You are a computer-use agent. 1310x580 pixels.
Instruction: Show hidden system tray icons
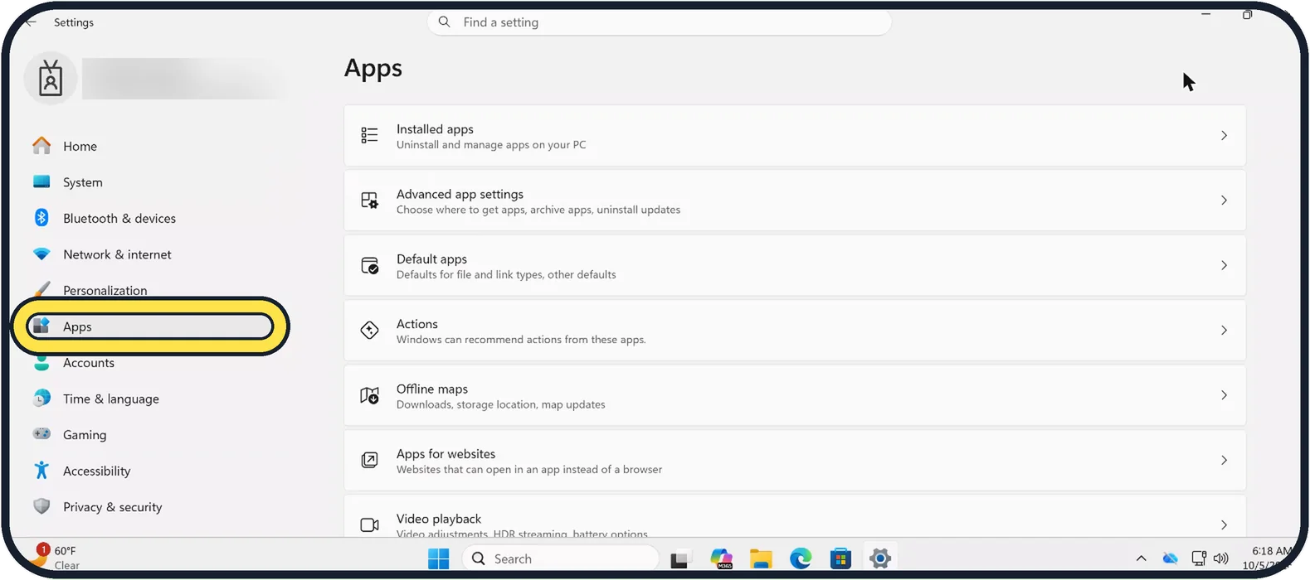point(1141,558)
